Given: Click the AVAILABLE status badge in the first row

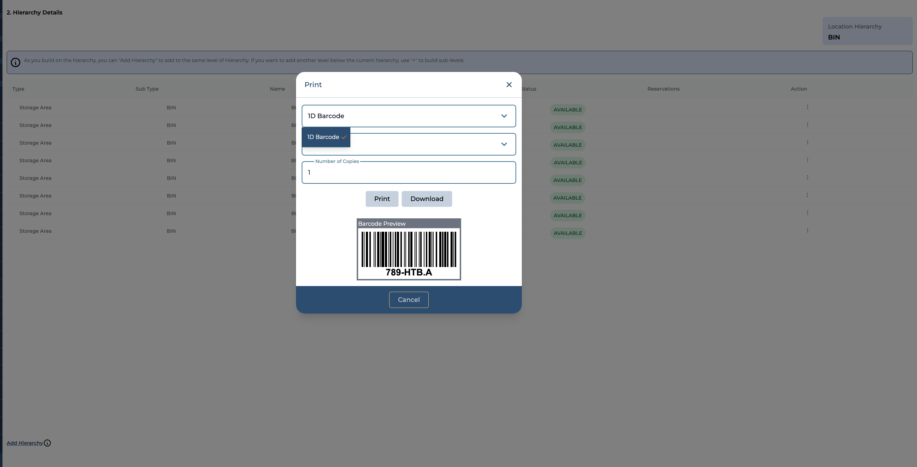Looking at the screenshot, I should 567,110.
